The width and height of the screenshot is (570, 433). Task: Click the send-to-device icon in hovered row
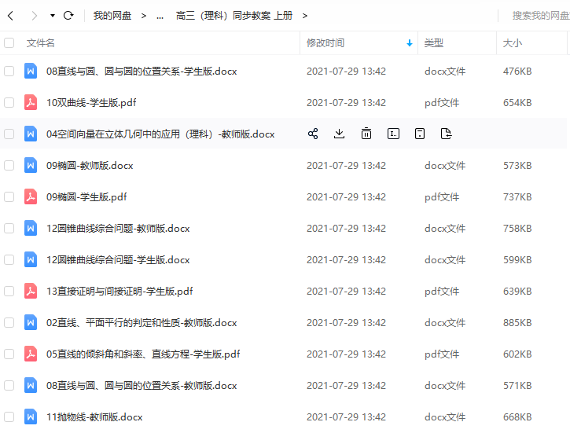click(x=420, y=134)
